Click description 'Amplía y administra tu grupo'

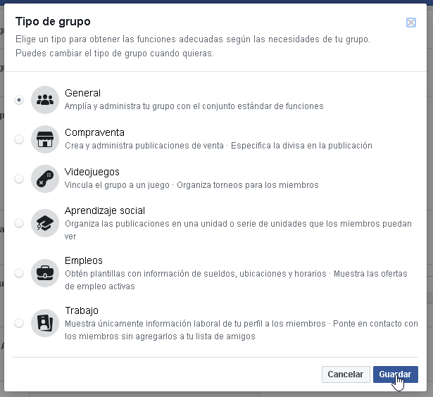[x=194, y=106]
